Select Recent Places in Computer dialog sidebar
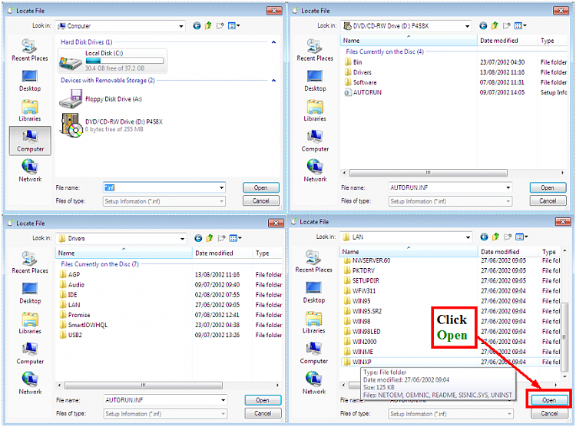The image size is (576, 427). coord(30,50)
